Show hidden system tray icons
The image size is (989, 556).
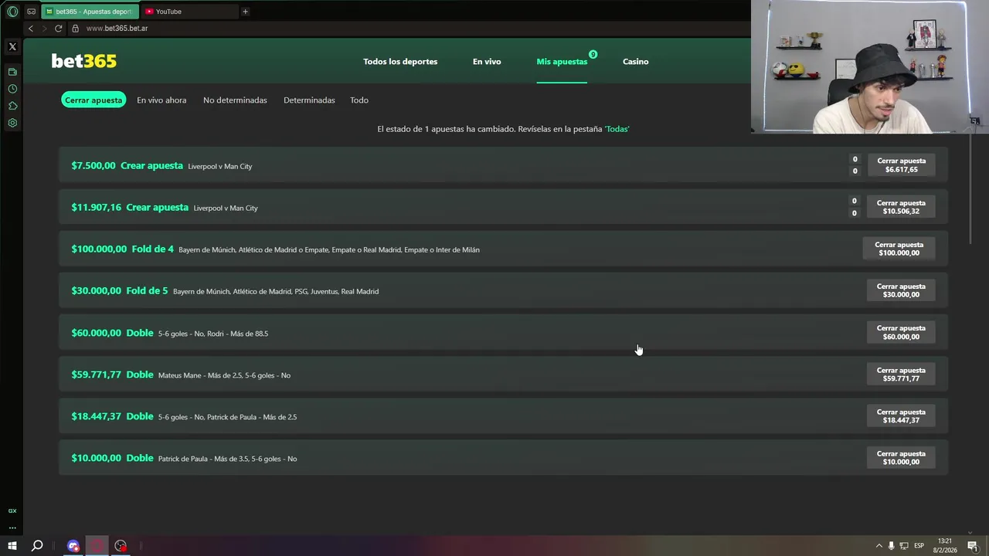[x=879, y=546]
